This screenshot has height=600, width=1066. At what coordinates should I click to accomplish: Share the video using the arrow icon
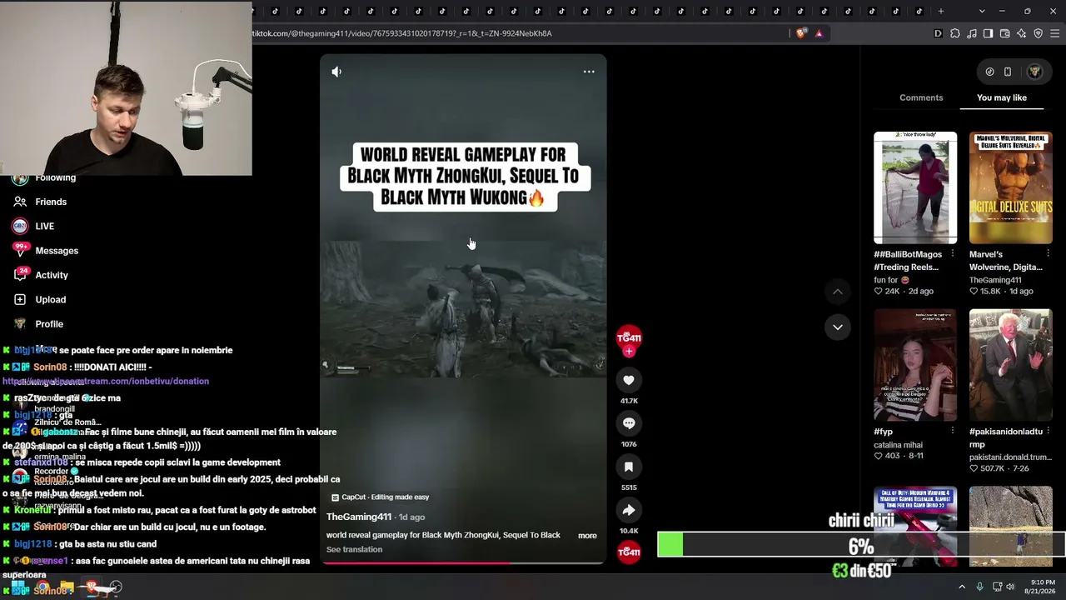[629, 510]
